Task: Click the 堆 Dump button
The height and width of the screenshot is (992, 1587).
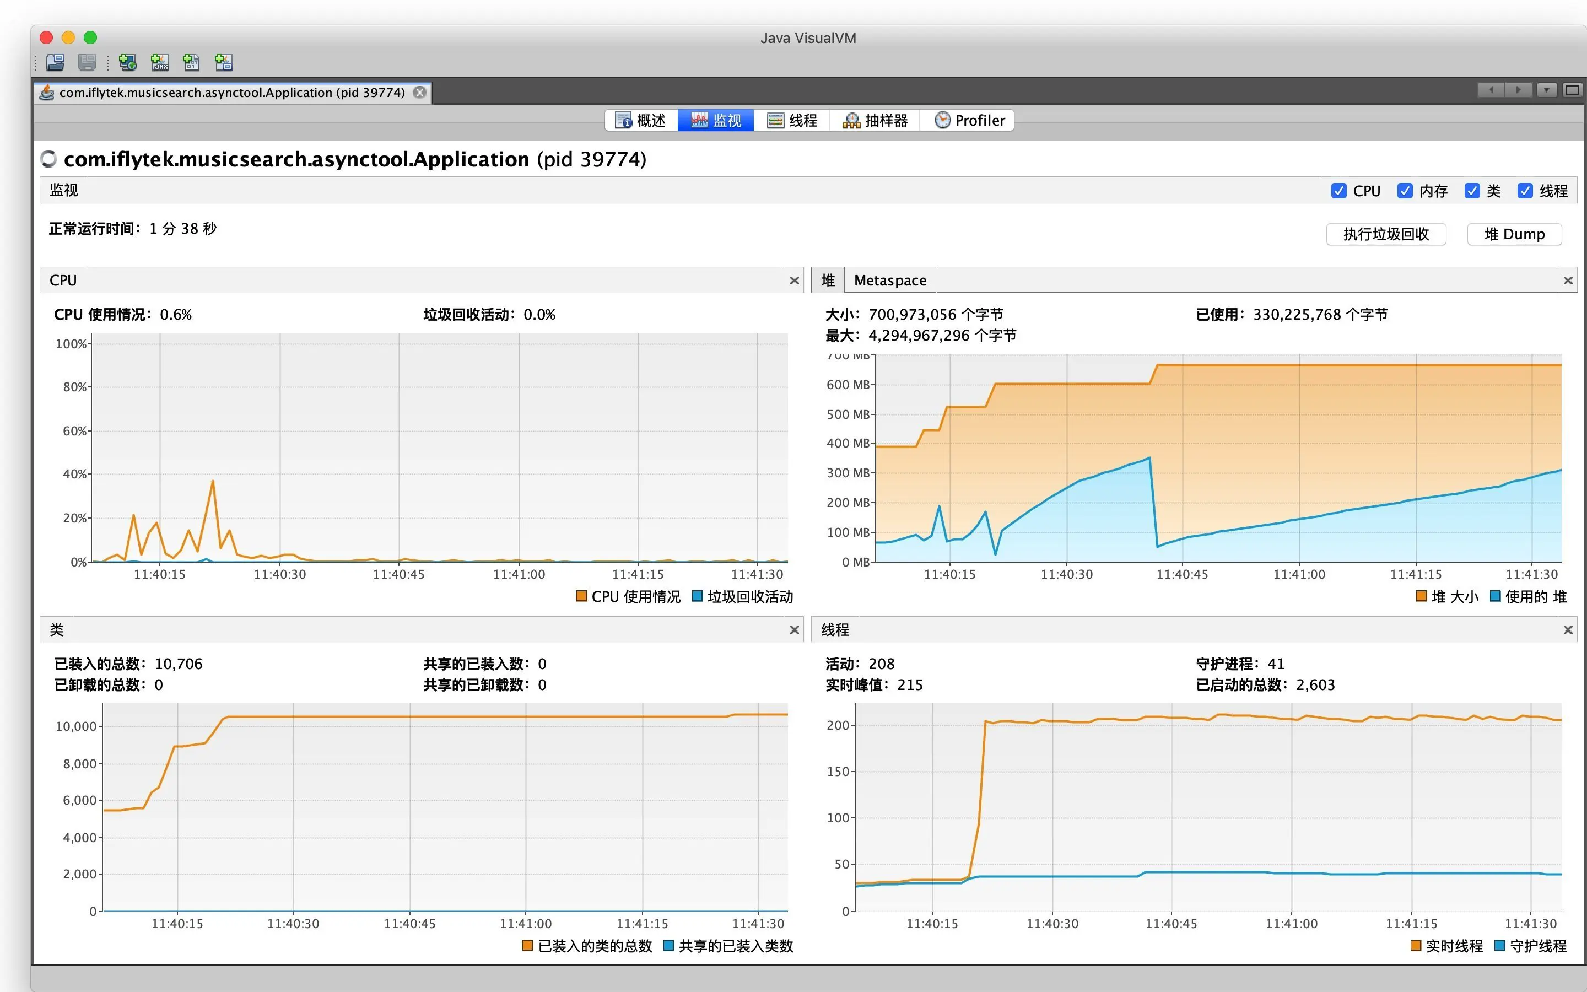Action: pyautogui.click(x=1514, y=234)
